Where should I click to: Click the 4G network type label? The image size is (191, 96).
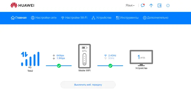30,67
